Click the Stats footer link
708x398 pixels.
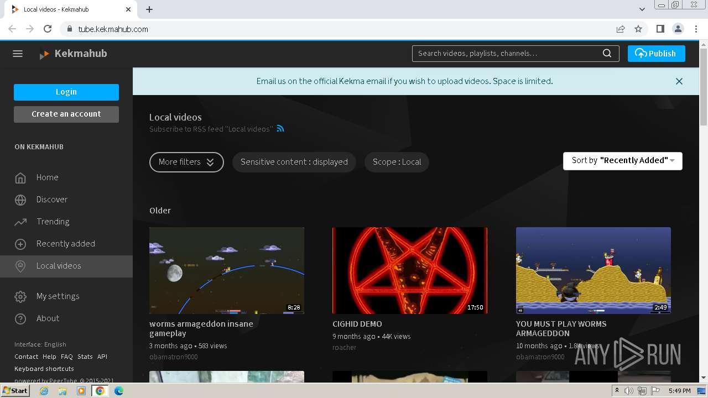coord(85,357)
